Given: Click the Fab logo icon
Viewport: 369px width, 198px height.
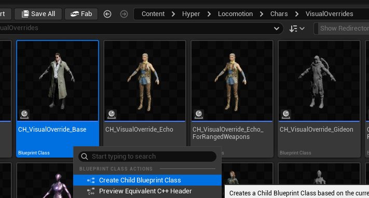Looking at the screenshot, I should (x=75, y=14).
